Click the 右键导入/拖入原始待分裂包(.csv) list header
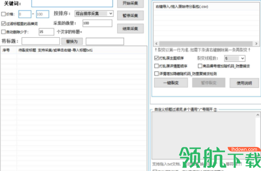This screenshot has width=261, height=171. pyautogui.click(x=206, y=7)
